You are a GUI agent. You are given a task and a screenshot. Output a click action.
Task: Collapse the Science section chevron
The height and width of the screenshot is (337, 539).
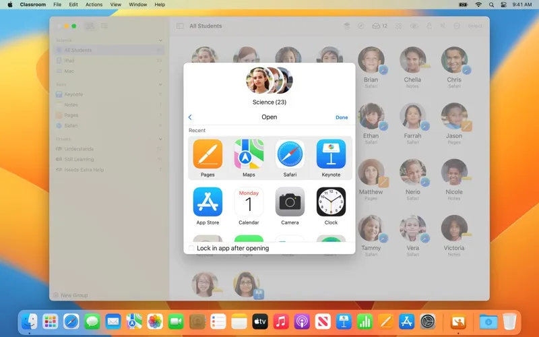click(x=160, y=40)
